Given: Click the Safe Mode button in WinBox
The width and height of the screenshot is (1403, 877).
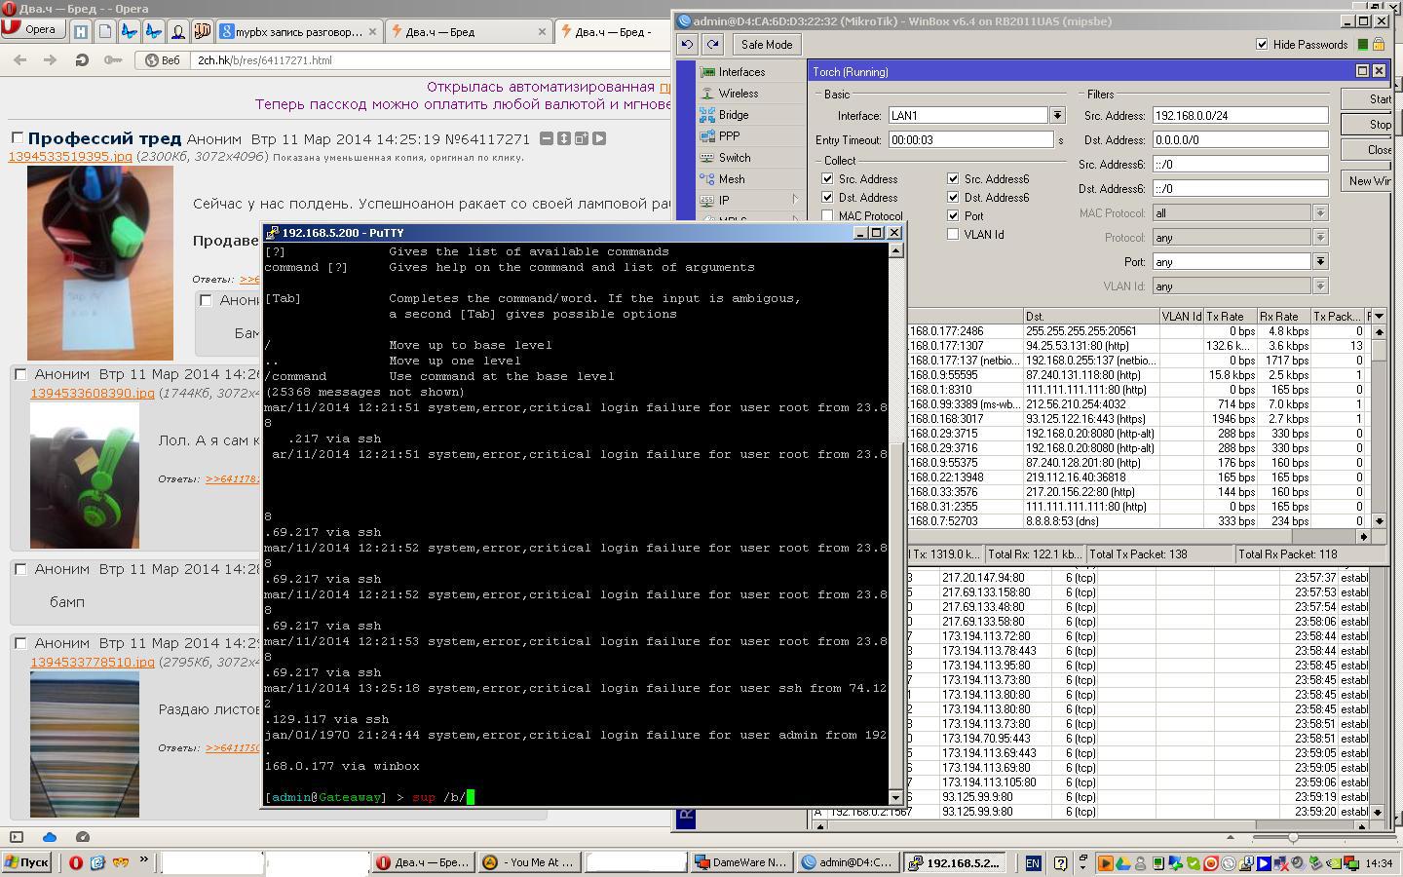Looking at the screenshot, I should pyautogui.click(x=766, y=44).
